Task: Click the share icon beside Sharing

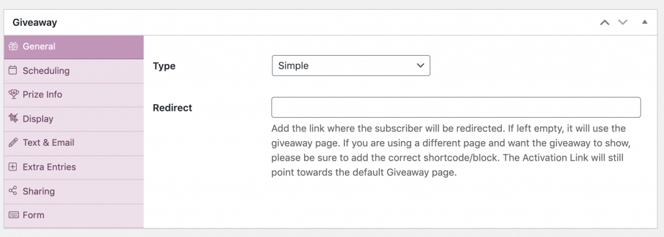Action: point(13,191)
